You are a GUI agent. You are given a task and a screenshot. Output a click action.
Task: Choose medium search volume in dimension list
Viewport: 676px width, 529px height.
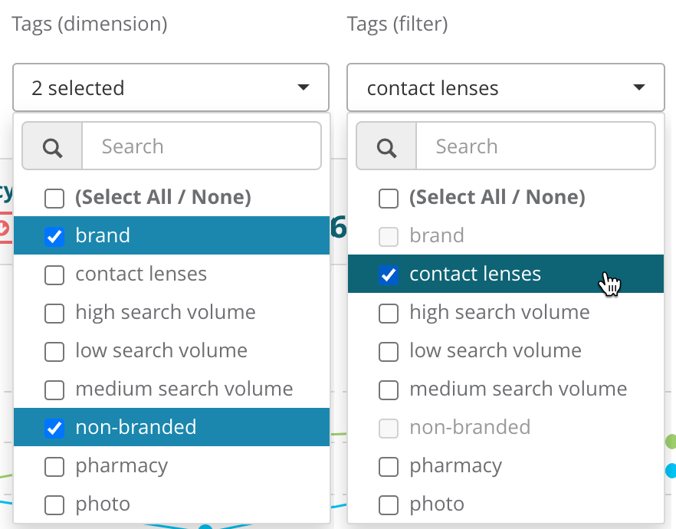click(x=54, y=389)
